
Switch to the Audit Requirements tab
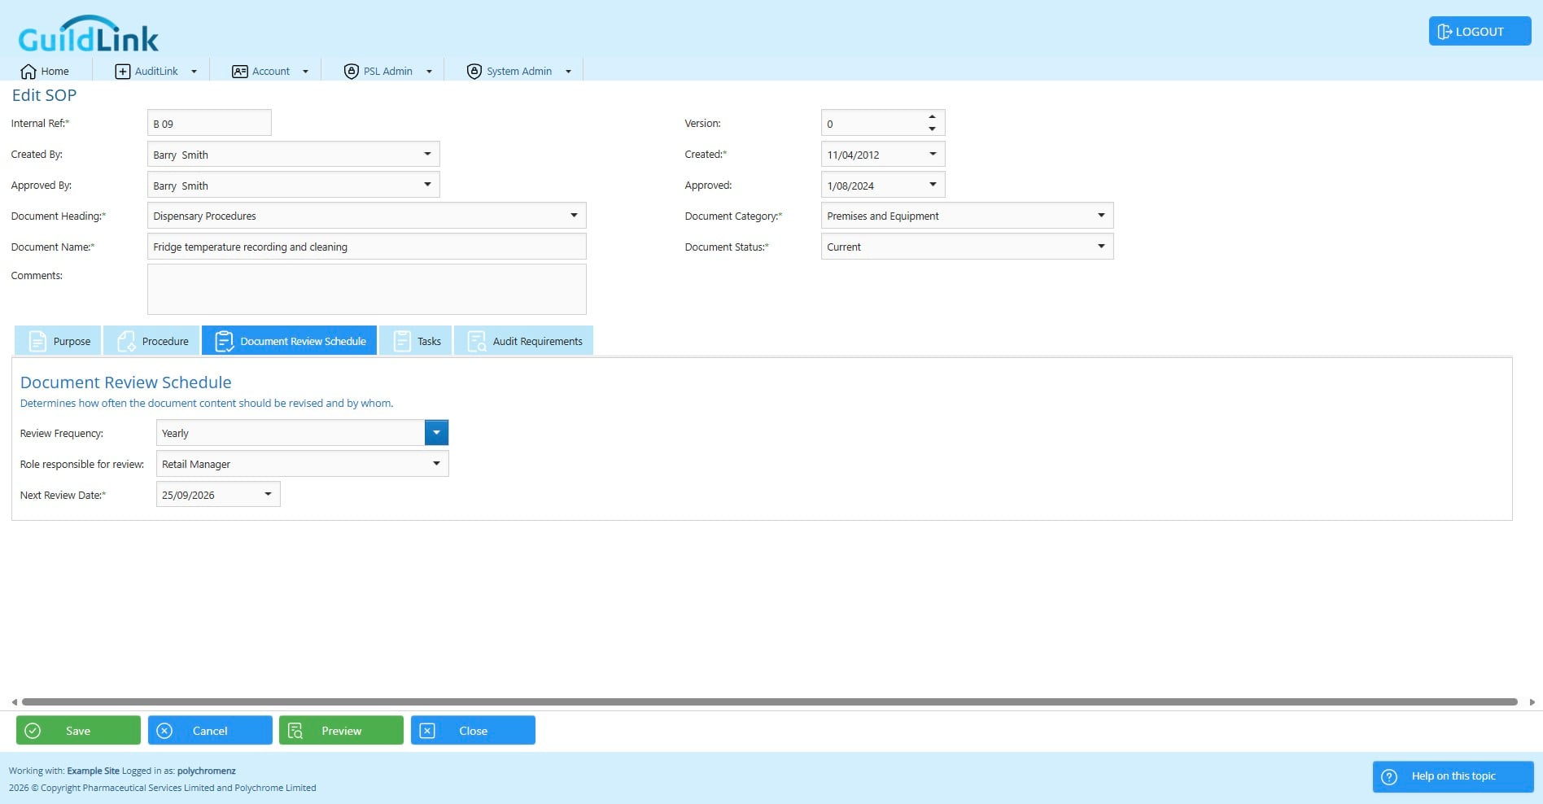(523, 341)
